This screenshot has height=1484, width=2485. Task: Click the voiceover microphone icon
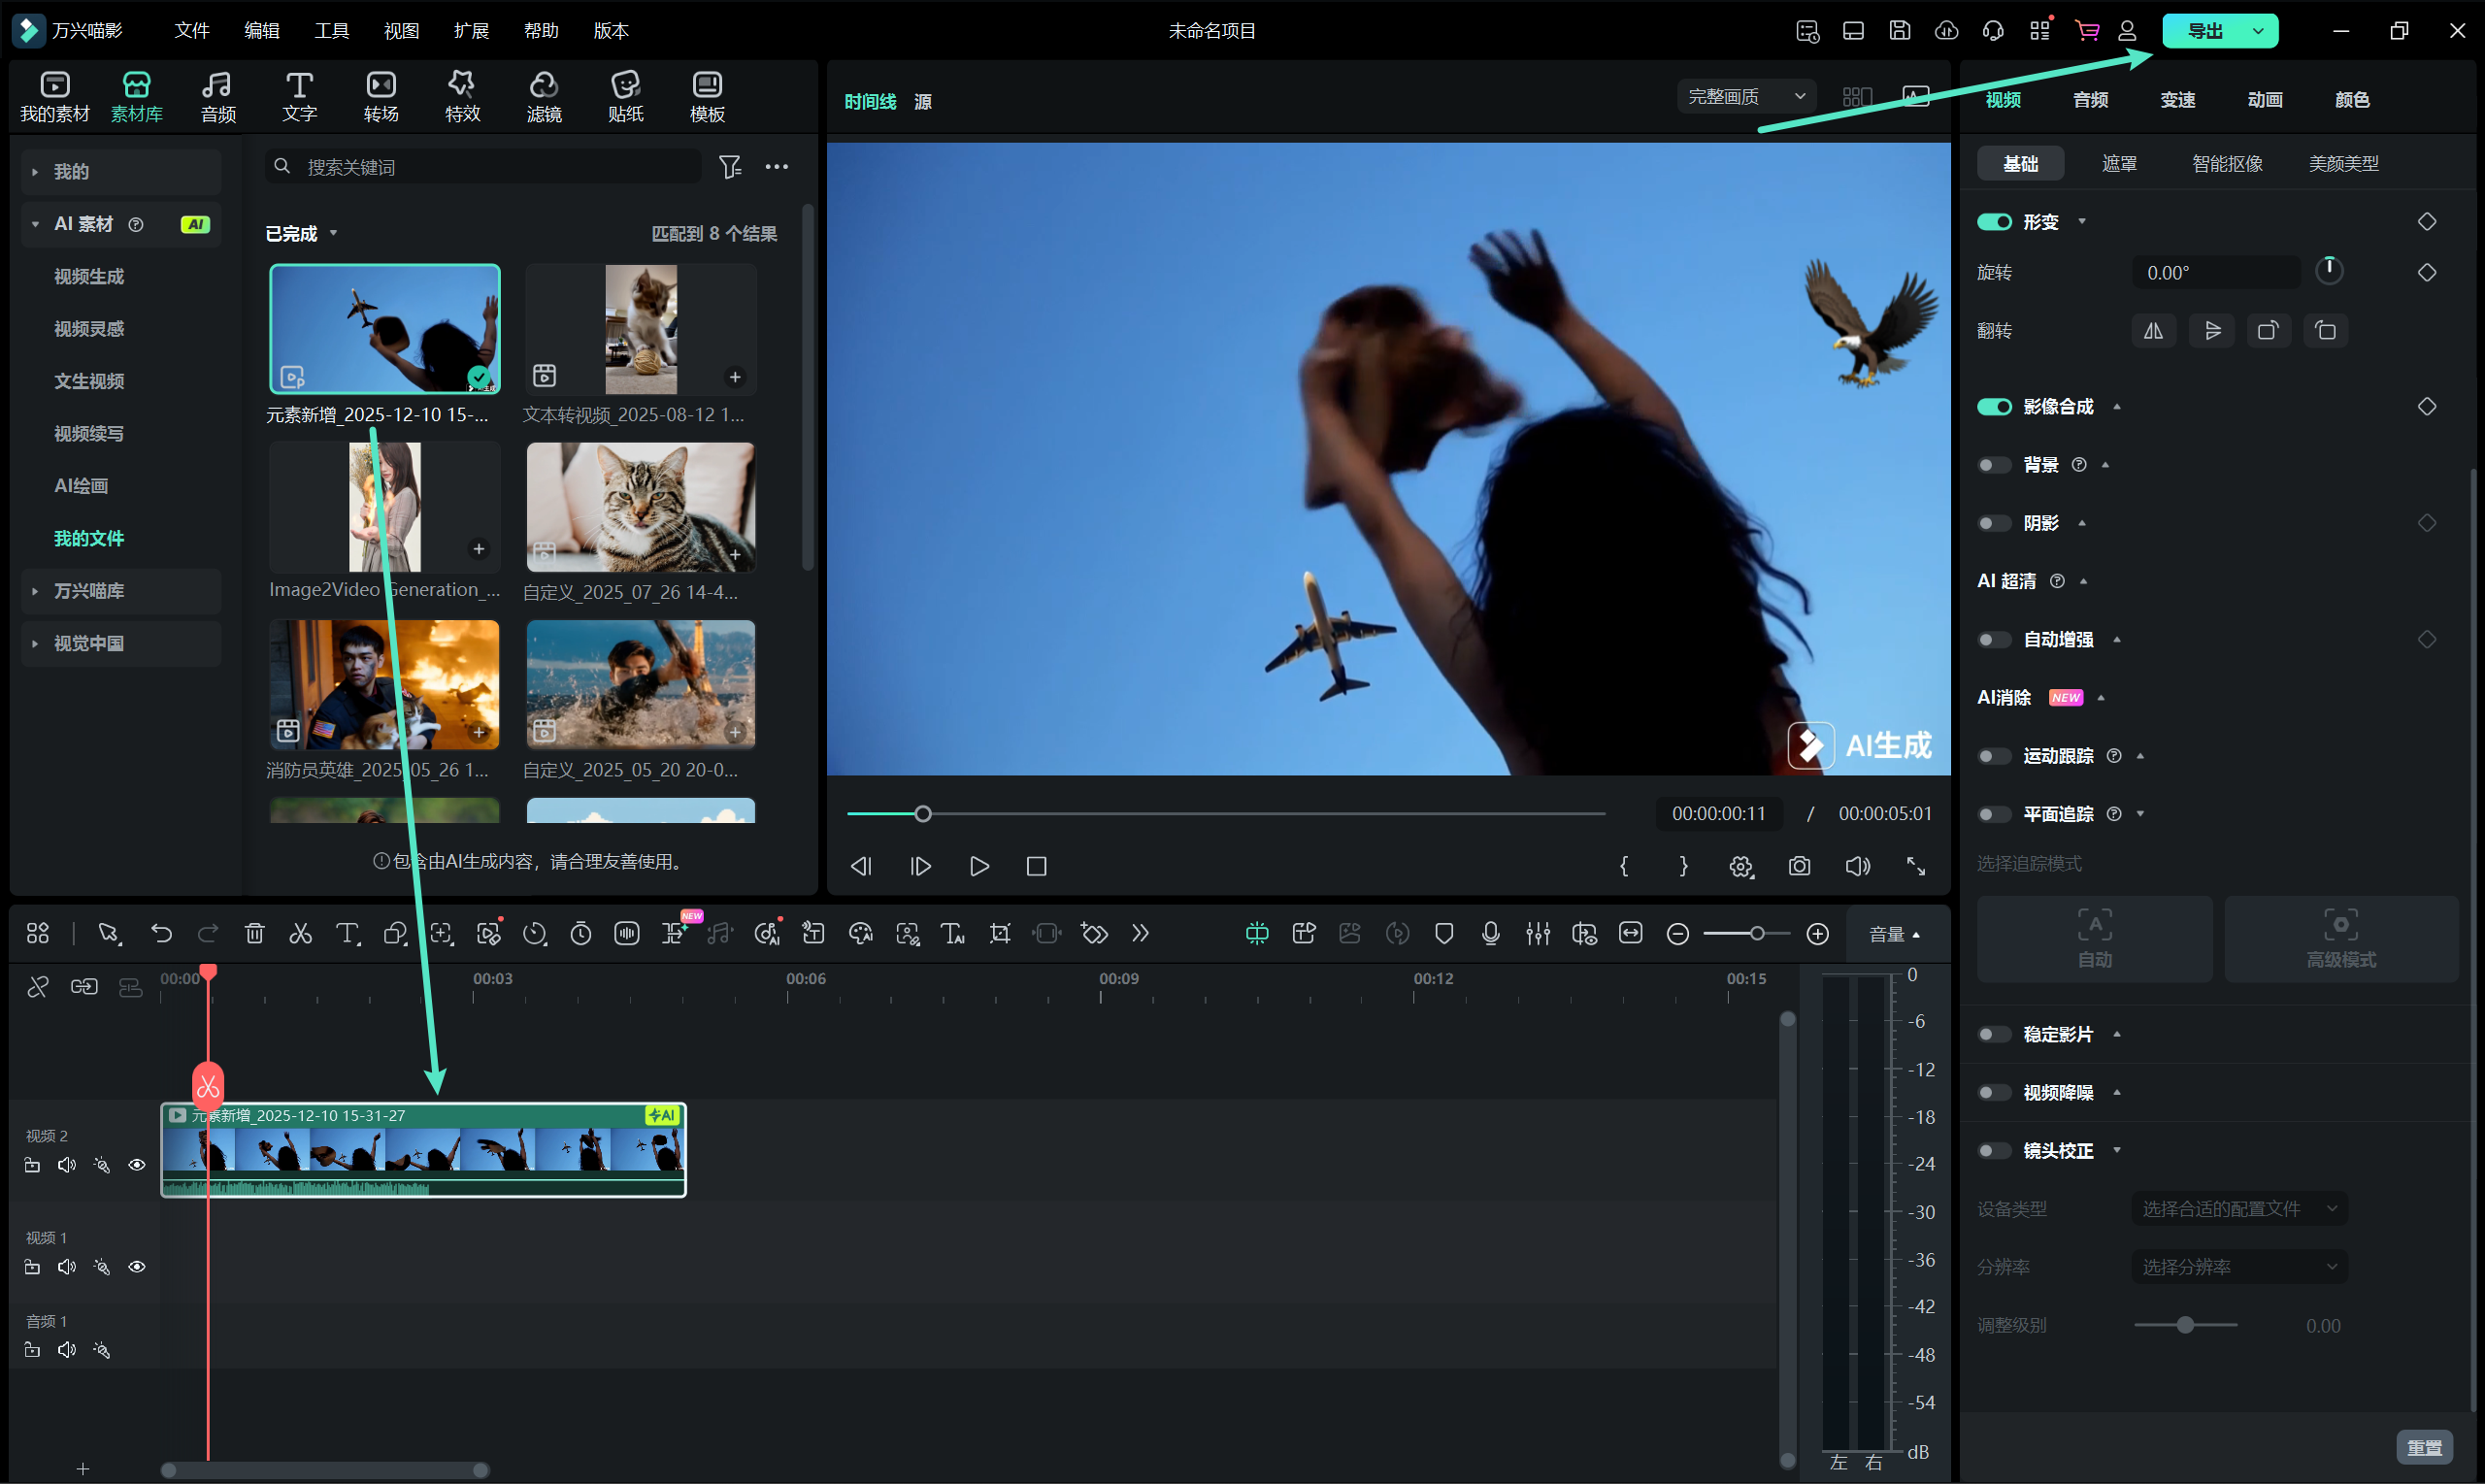click(1490, 934)
